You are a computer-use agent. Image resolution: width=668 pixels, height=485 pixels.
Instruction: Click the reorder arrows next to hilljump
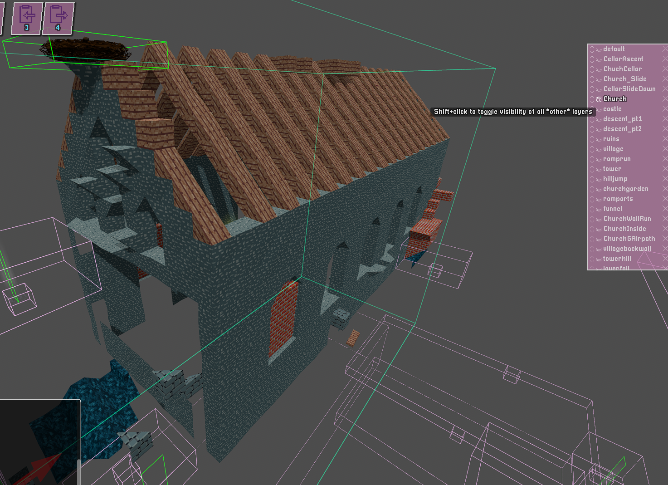click(x=592, y=179)
